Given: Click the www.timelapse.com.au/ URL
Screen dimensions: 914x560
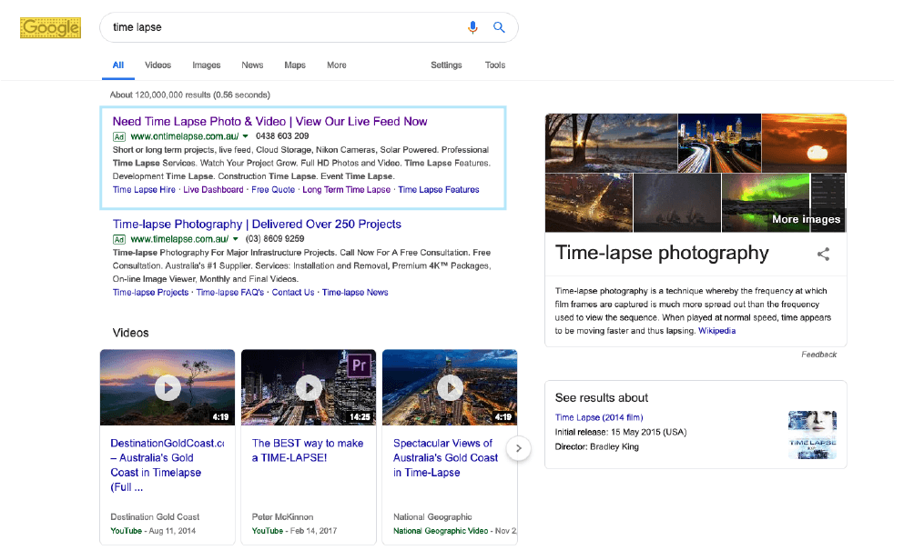Looking at the screenshot, I should pyautogui.click(x=179, y=239).
